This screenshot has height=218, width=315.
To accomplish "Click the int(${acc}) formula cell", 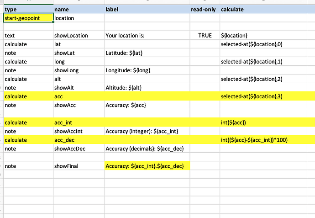I will 266,122.
